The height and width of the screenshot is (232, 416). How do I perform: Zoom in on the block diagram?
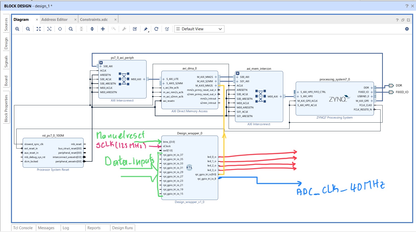tap(17, 29)
